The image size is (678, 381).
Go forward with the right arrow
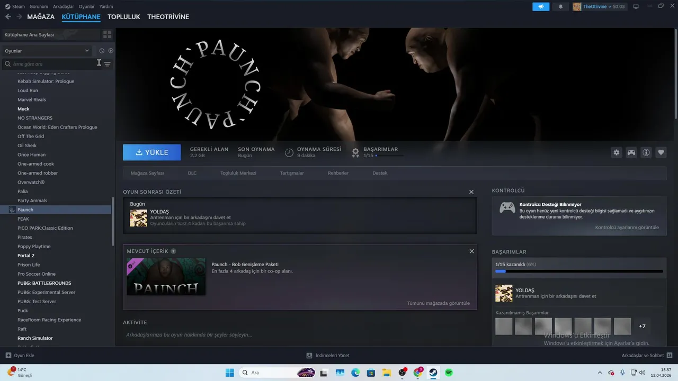click(20, 17)
